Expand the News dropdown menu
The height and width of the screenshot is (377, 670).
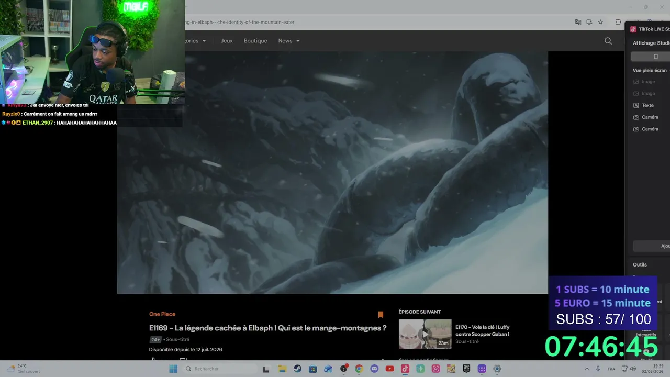point(289,41)
